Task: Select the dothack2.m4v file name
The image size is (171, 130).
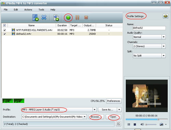Action: pos(24,34)
